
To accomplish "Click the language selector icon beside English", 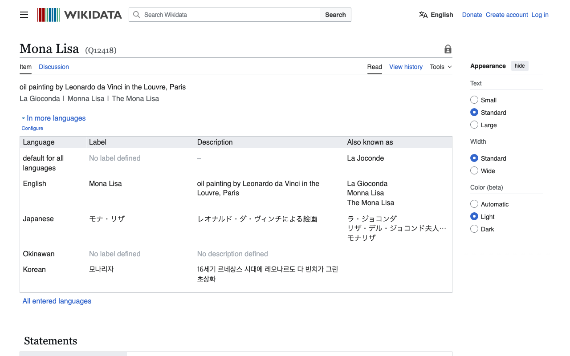I will (x=423, y=15).
